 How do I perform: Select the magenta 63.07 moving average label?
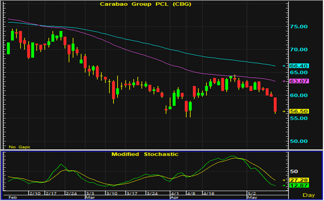tap(299, 81)
